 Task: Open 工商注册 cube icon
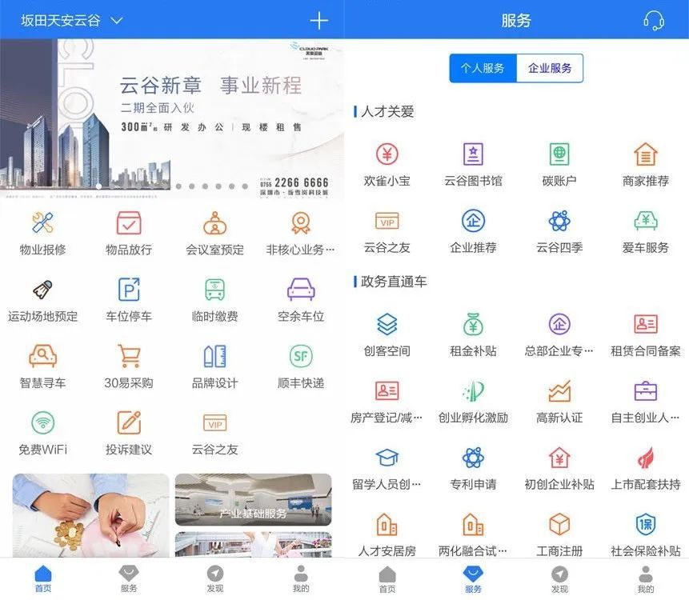(559, 525)
